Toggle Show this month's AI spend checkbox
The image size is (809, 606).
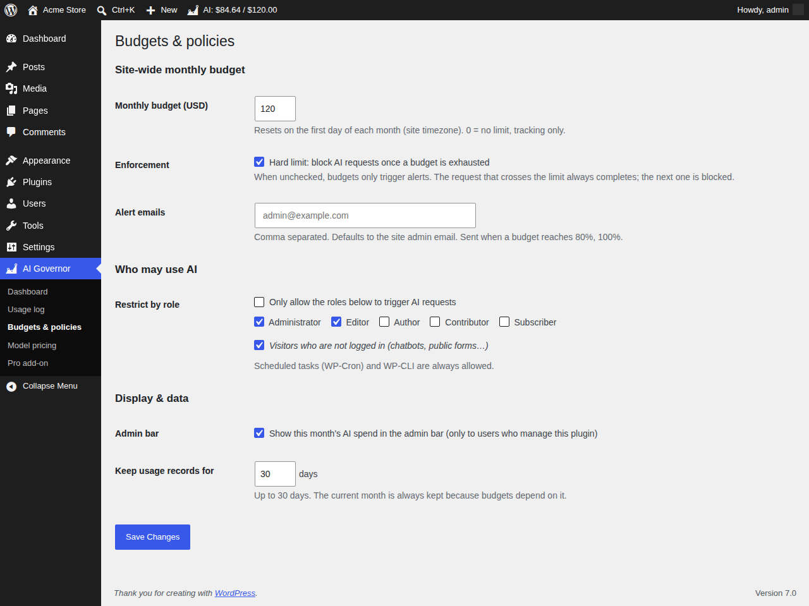pyautogui.click(x=259, y=433)
